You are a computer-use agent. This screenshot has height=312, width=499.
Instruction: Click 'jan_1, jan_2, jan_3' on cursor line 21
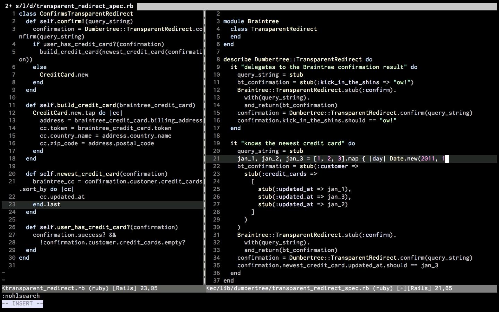(270, 158)
